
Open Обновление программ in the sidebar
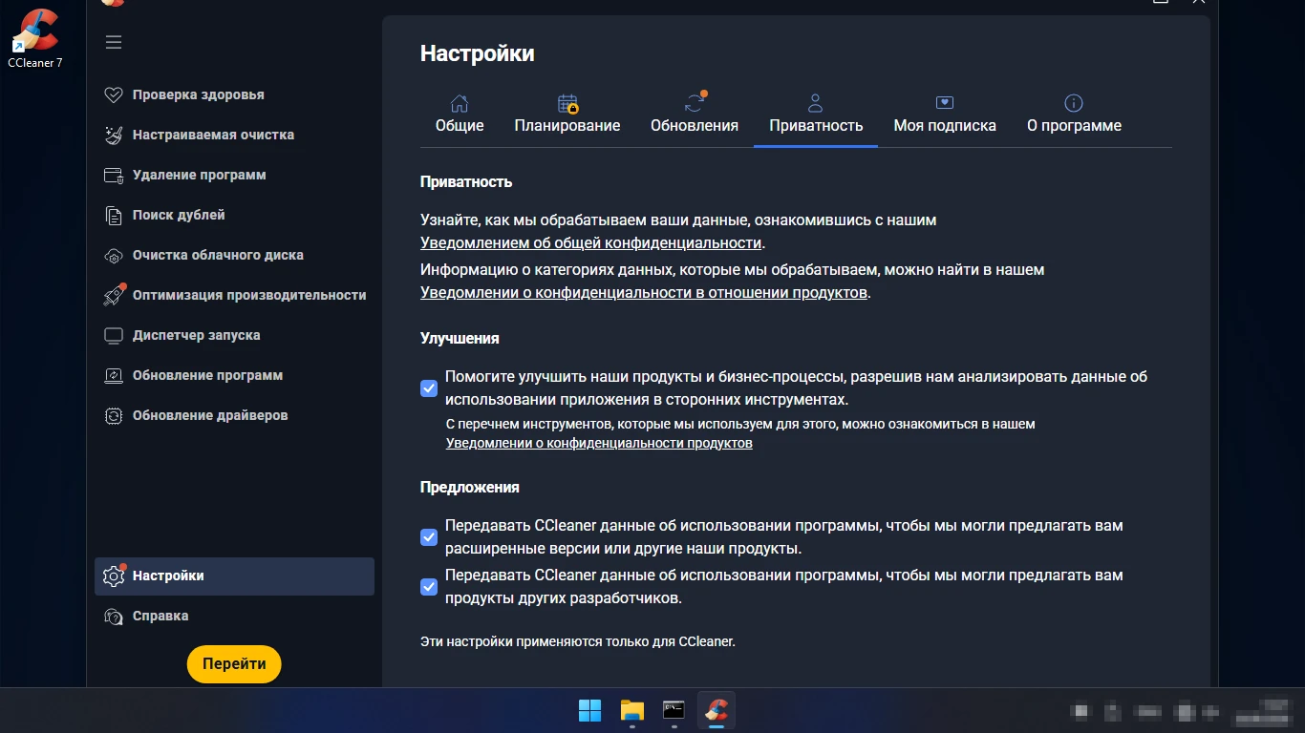(x=234, y=375)
